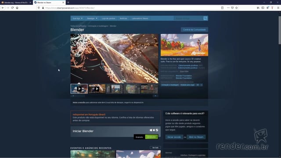The image size is (281, 158).
Task: Click inside the store search field
Action: (x=188, y=18)
